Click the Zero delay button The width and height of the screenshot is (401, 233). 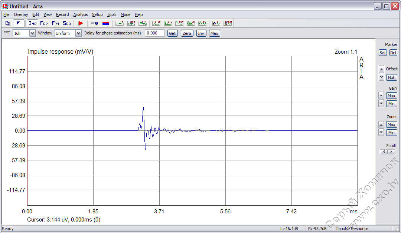(187, 33)
